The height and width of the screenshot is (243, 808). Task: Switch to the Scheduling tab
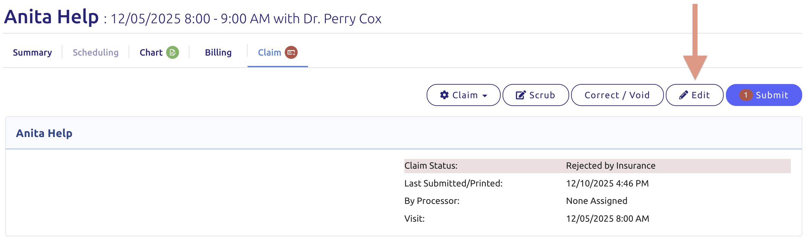click(x=95, y=52)
